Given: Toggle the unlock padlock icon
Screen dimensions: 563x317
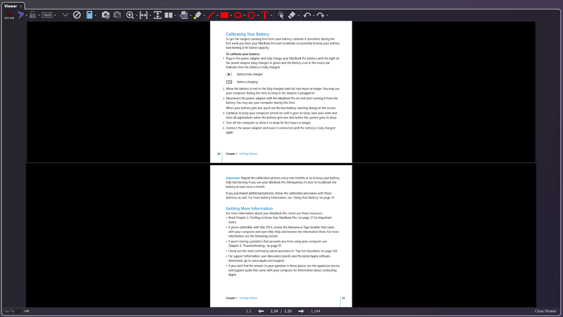Looking at the screenshot, I should [x=33, y=15].
